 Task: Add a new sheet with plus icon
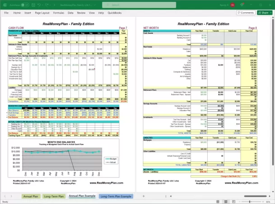[144, 196]
